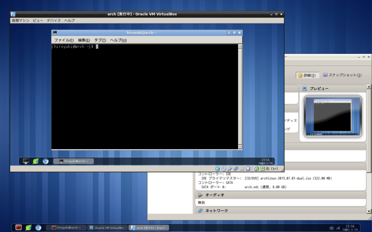Viewport: 372px width, 232px height.
Task: Click up arrow of VirtualBox Manager details scrollbar
Action: [x=369, y=87]
